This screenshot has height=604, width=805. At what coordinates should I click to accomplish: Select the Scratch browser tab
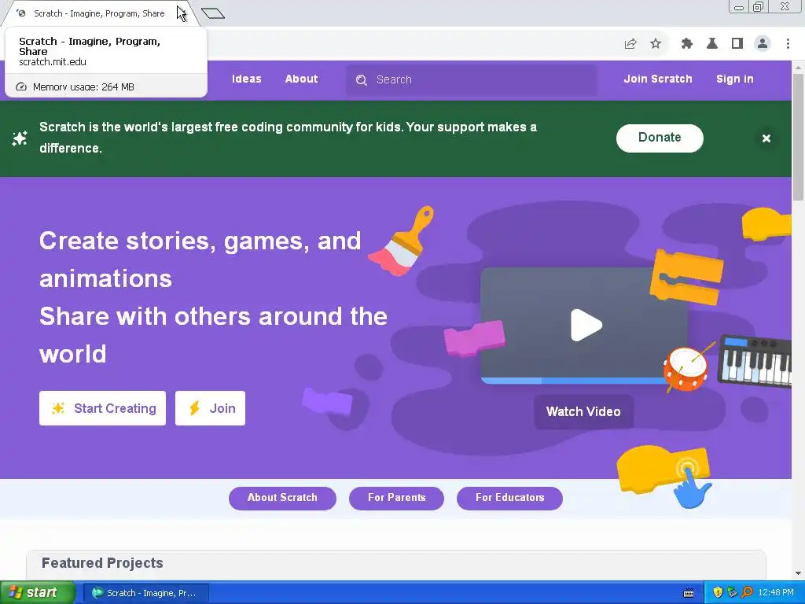click(98, 13)
